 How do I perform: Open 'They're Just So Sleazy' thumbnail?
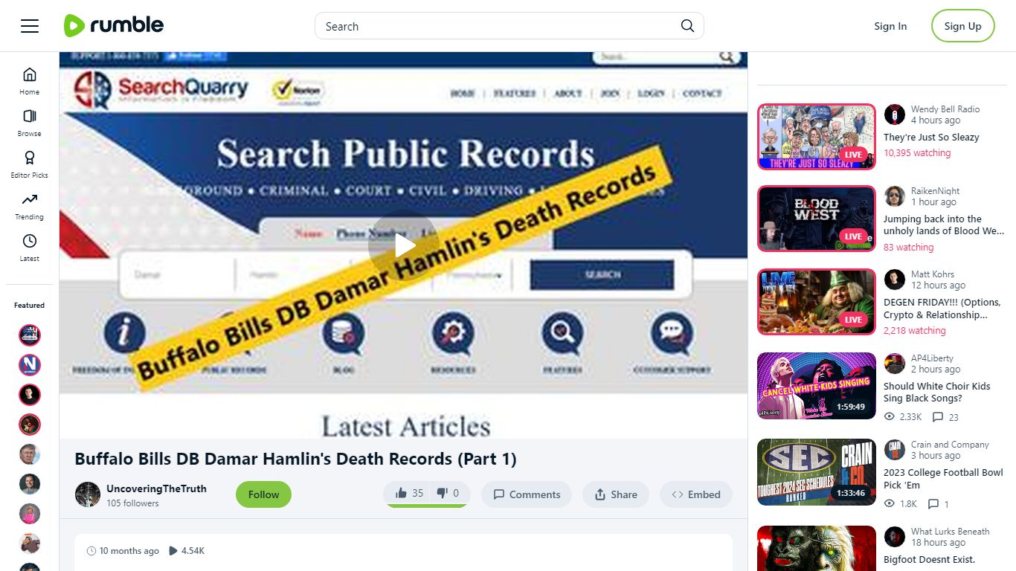point(817,137)
